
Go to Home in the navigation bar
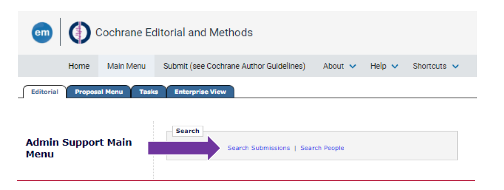[79, 66]
